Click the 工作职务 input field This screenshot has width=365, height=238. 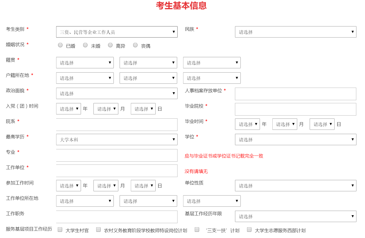pos(117,217)
